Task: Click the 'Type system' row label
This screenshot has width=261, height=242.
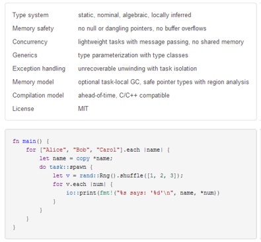Action: (x=30, y=15)
